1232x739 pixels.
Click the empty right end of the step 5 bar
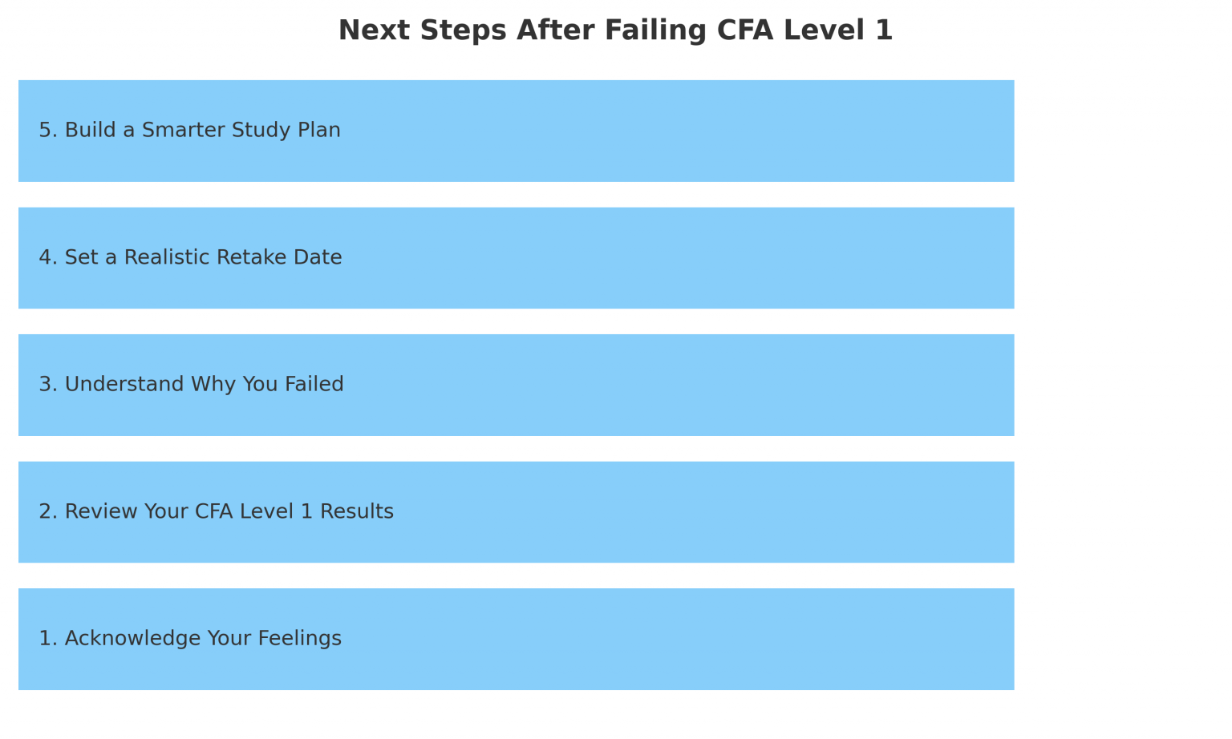coord(922,131)
